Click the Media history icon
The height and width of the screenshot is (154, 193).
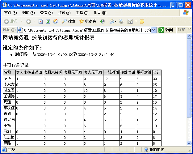pyautogui.click(x=102, y=21)
